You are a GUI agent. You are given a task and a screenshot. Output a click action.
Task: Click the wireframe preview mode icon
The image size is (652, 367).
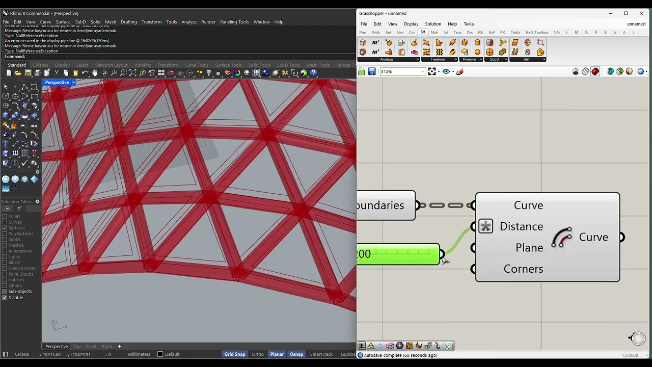point(585,72)
